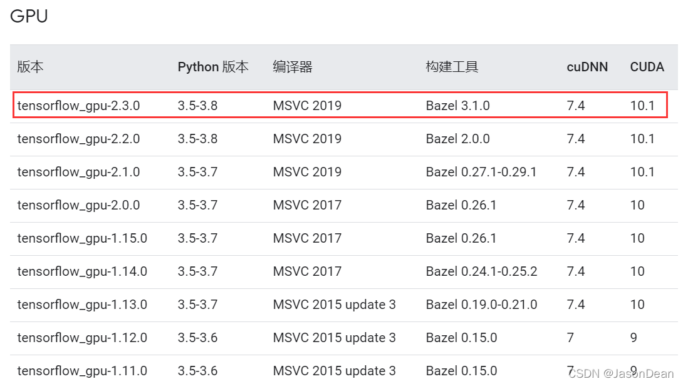The height and width of the screenshot is (384, 683).
Task: Click MSVC 2019 in tensorflow_gpu-2.3.0 row
Action: (x=308, y=106)
